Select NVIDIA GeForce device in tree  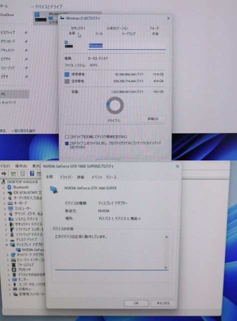coord(33,250)
